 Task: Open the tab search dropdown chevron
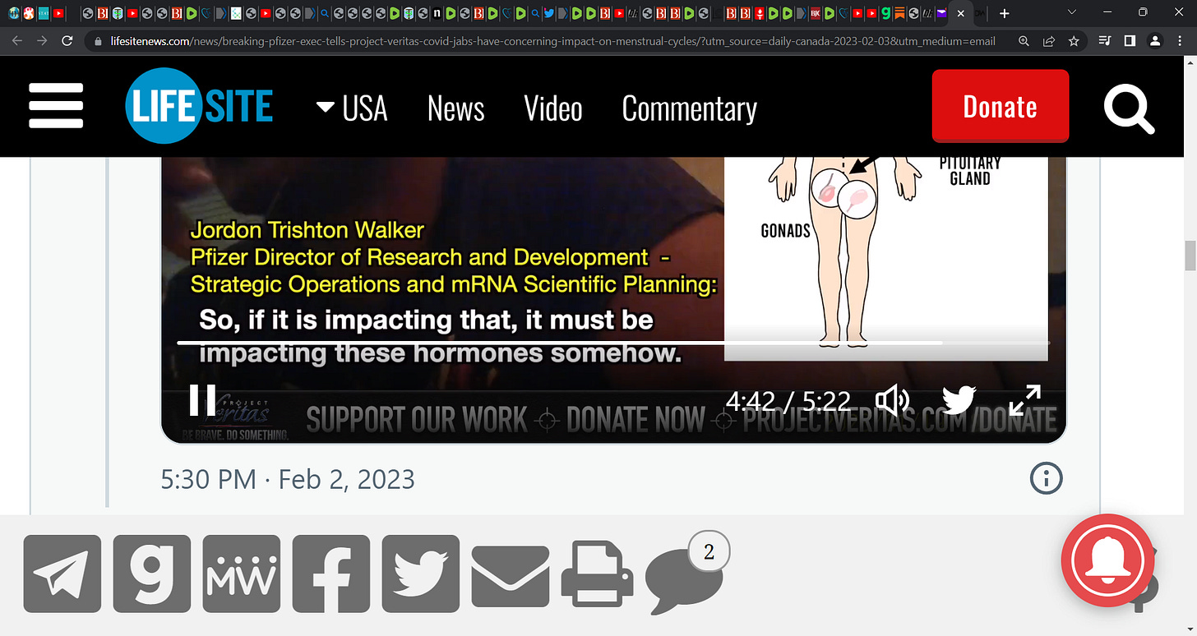(x=1071, y=12)
